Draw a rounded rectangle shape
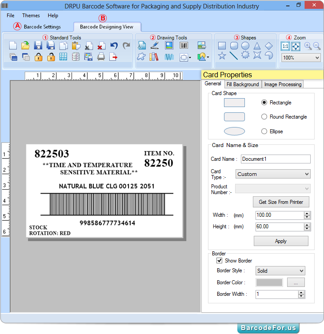324x334 pixels. (x=234, y=46)
